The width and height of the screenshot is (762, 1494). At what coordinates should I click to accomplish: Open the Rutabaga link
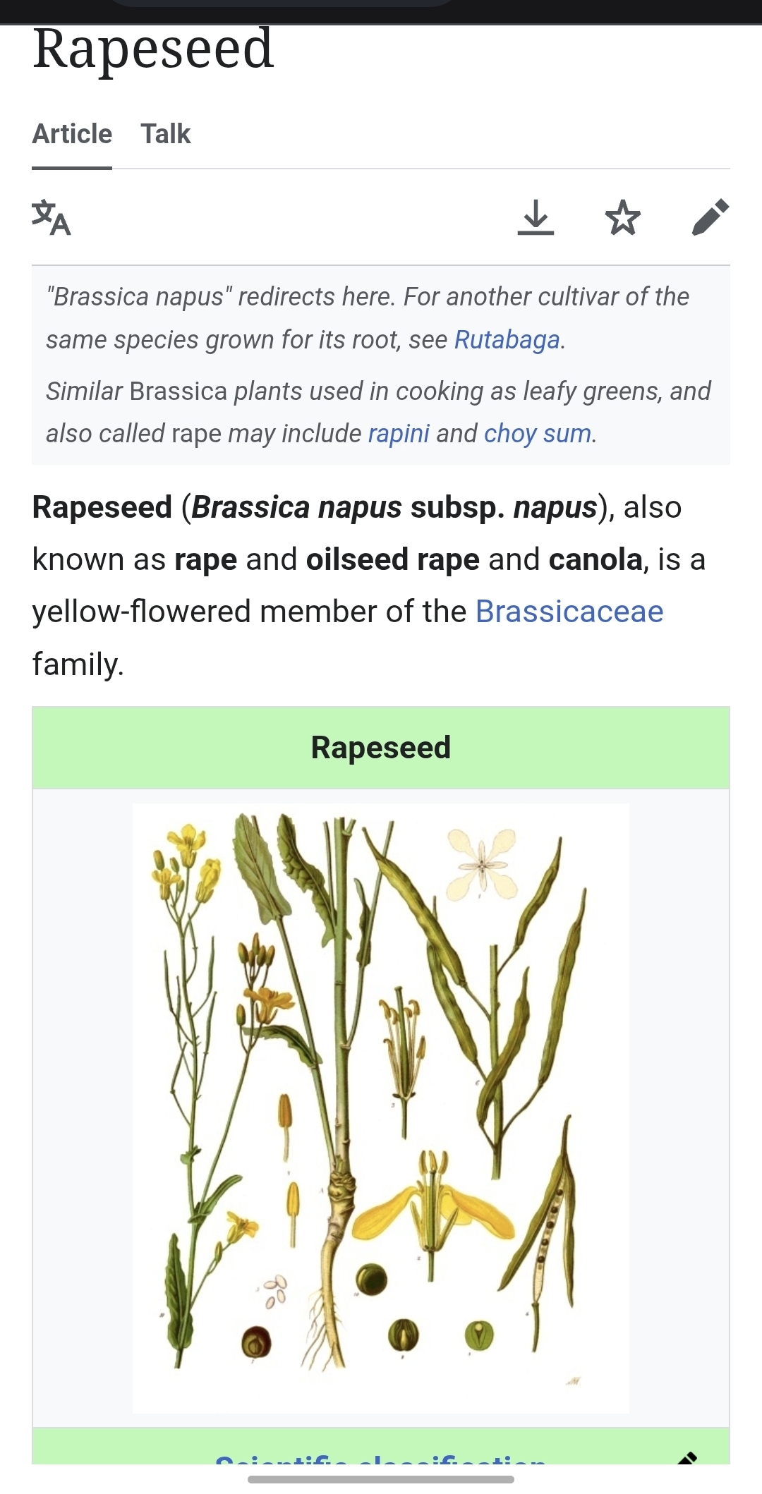[x=507, y=340]
